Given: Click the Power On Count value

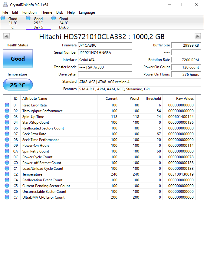Looking at the screenshot, I should pyautogui.click(x=186, y=67).
